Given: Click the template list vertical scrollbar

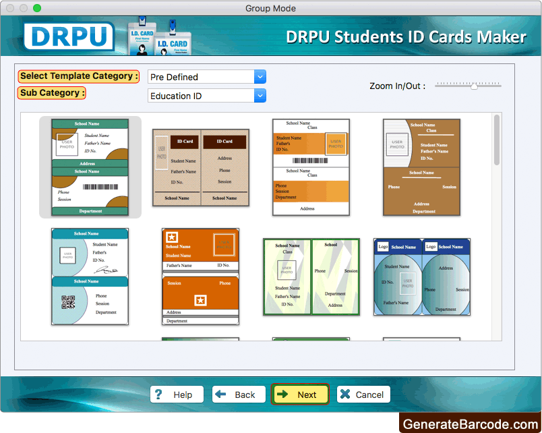Looking at the screenshot, I should (x=497, y=140).
